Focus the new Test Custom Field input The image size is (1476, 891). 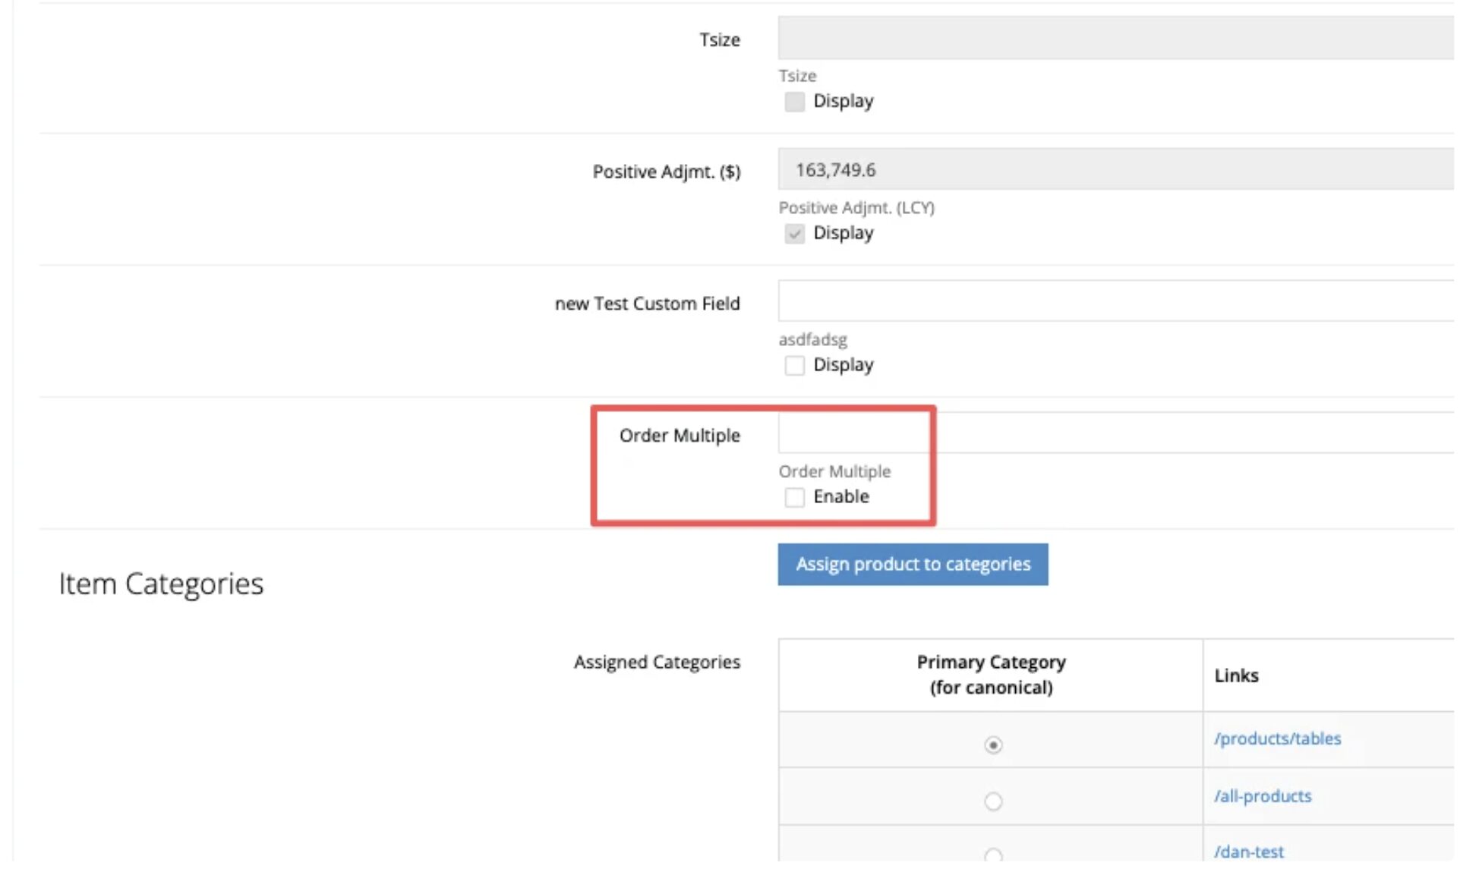click(x=1115, y=301)
